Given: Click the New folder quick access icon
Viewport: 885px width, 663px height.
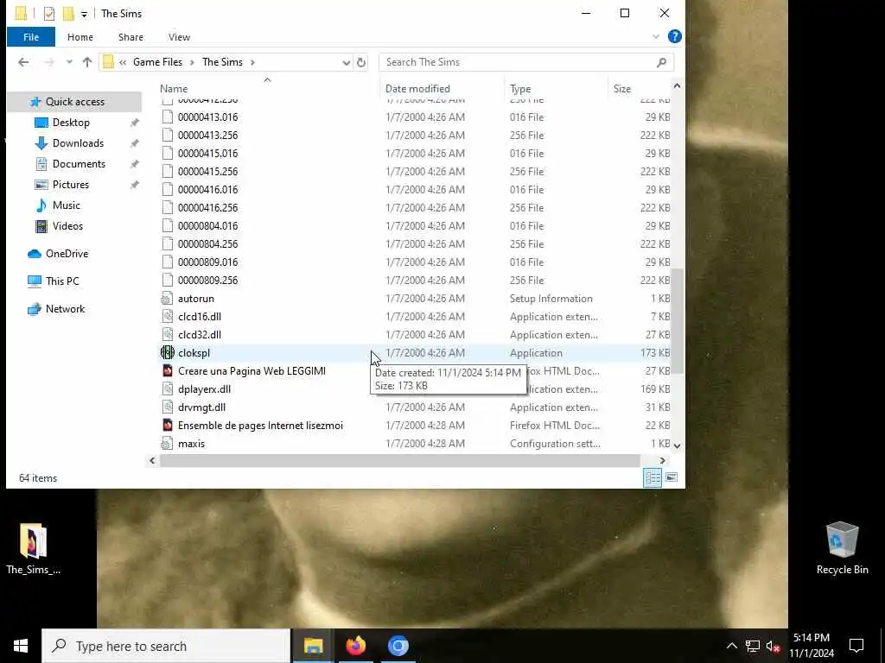Looking at the screenshot, I should [68, 14].
